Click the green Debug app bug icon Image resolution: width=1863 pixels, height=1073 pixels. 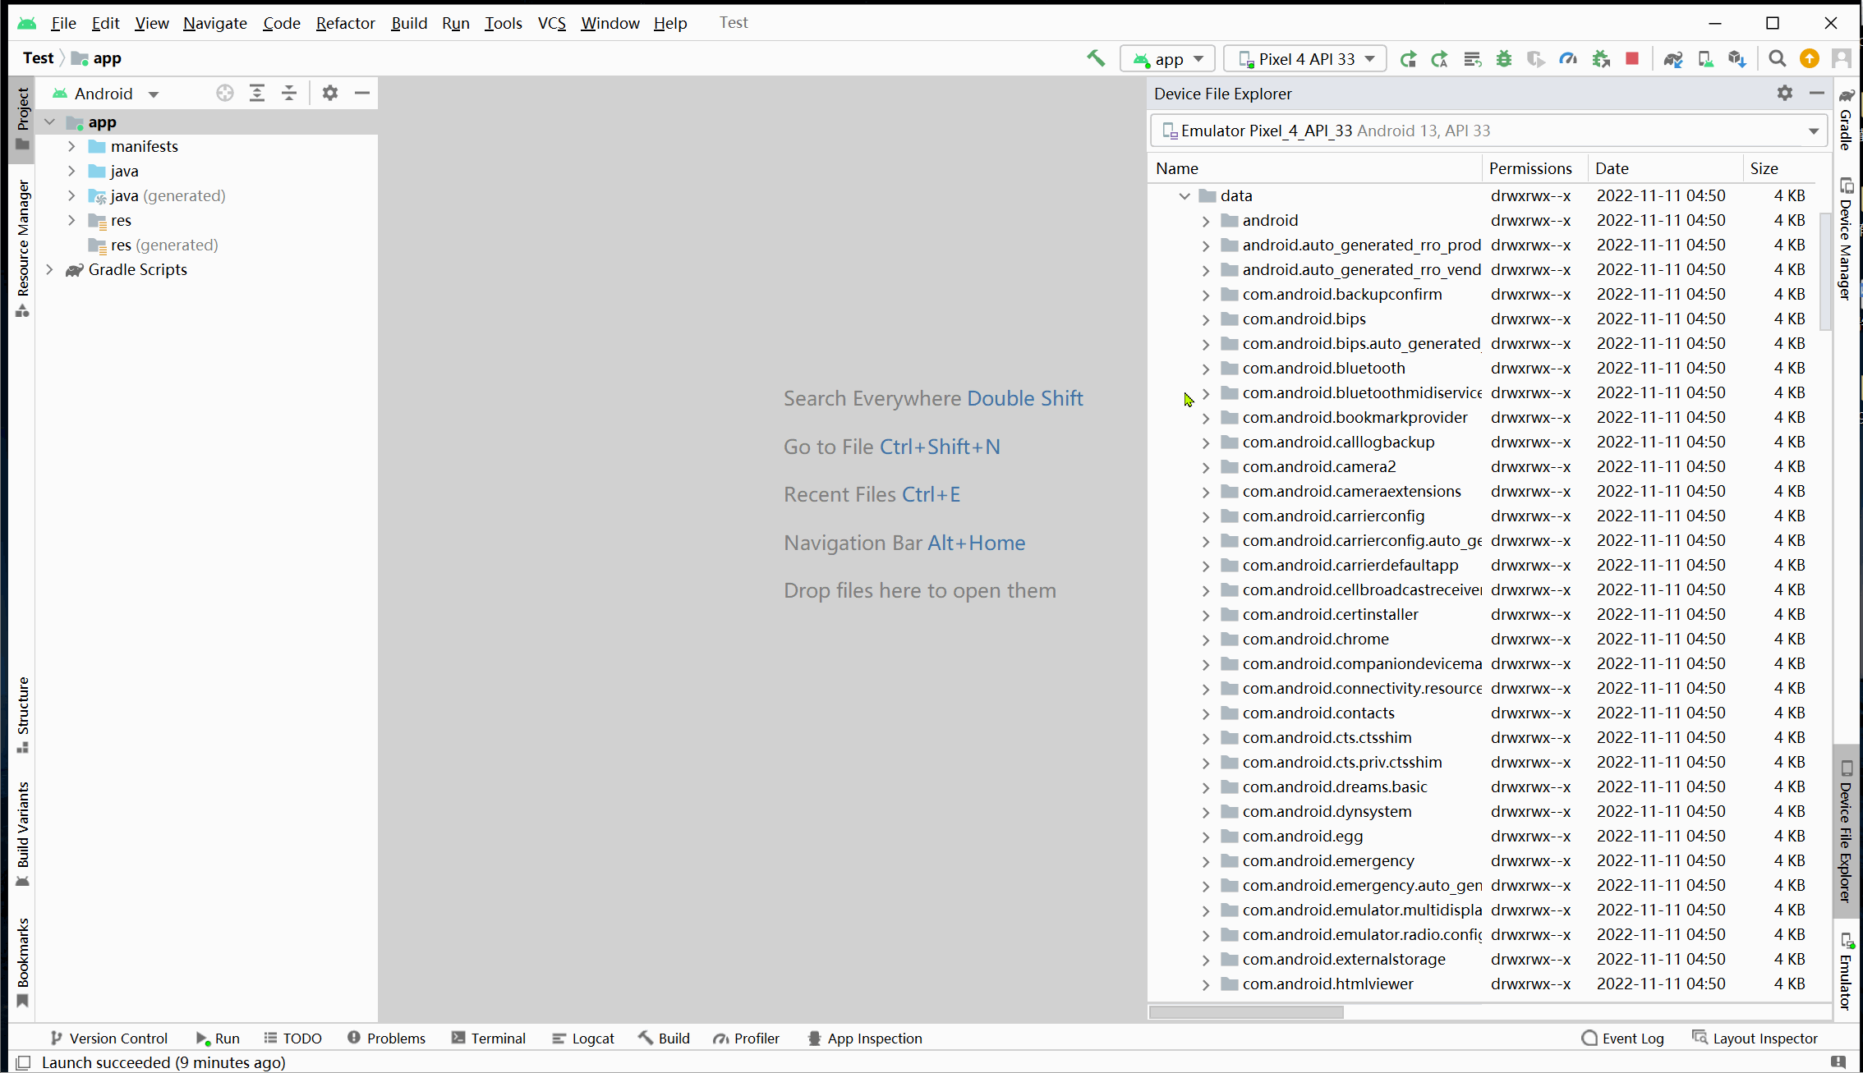point(1504,59)
